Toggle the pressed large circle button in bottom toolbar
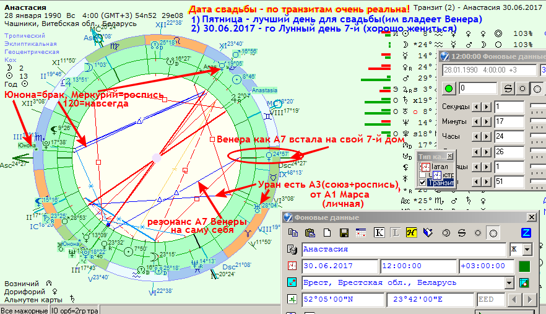The width and height of the screenshot is (546, 314). tap(493, 233)
